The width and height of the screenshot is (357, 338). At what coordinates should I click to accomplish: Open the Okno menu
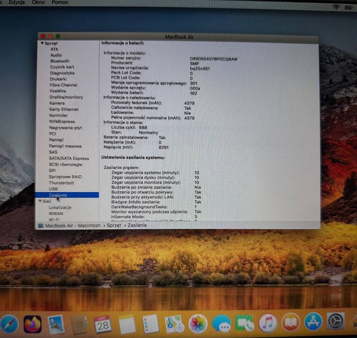pyautogui.click(x=38, y=2)
